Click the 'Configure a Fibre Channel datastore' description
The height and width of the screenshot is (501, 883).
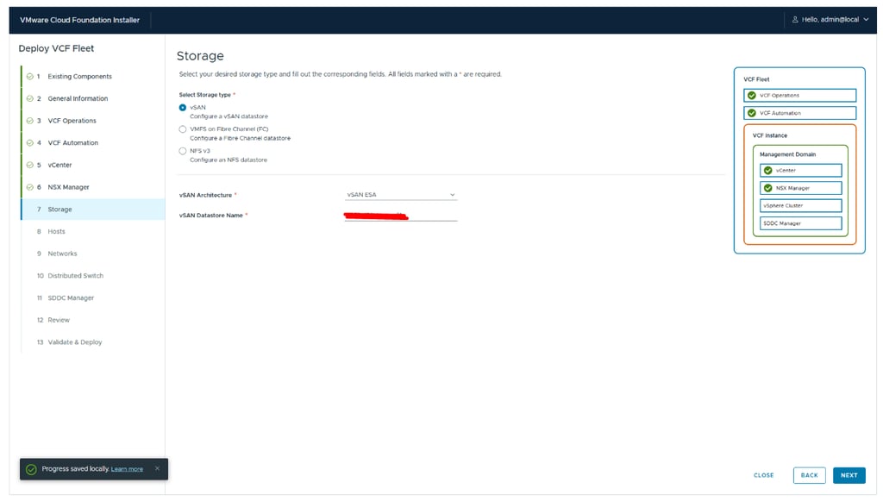click(x=240, y=139)
